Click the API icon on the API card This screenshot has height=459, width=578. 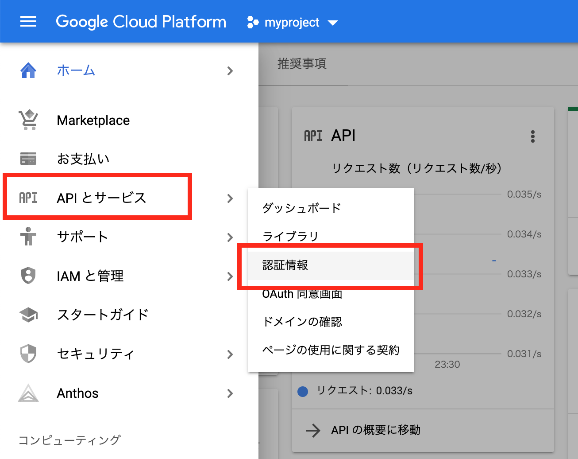click(313, 136)
